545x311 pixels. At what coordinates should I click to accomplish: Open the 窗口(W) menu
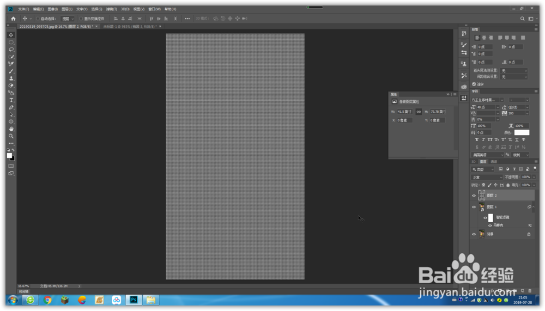pyautogui.click(x=154, y=9)
